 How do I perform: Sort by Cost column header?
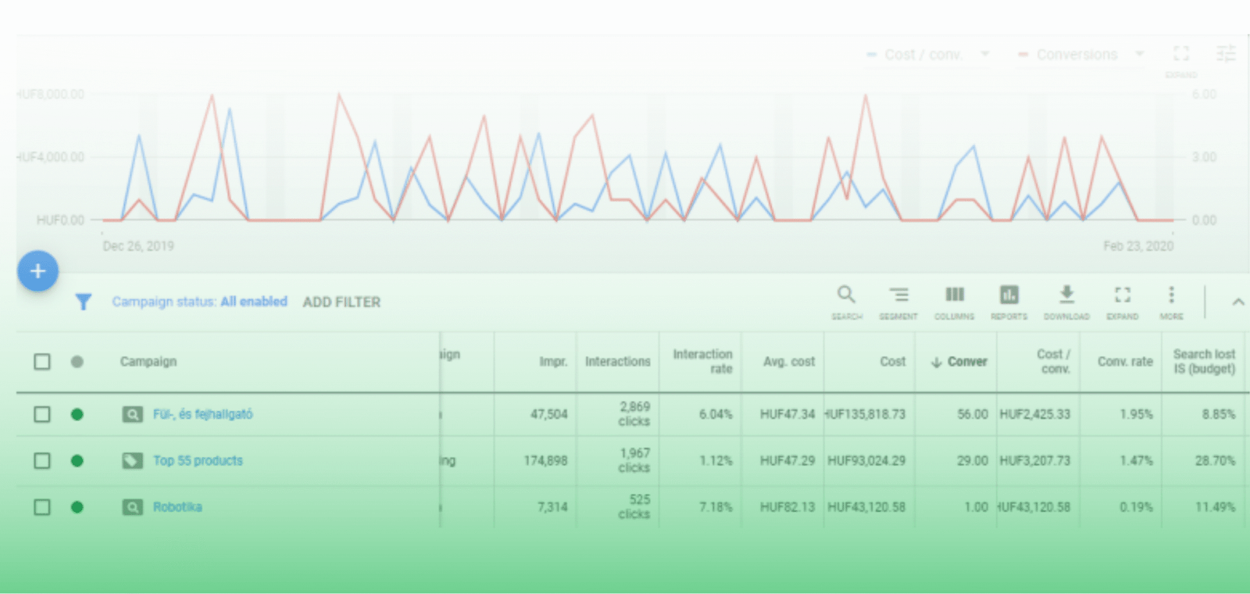tap(892, 362)
